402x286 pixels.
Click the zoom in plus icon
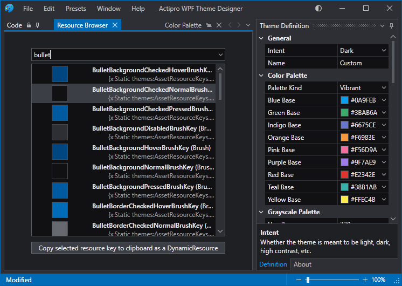pos(365,280)
